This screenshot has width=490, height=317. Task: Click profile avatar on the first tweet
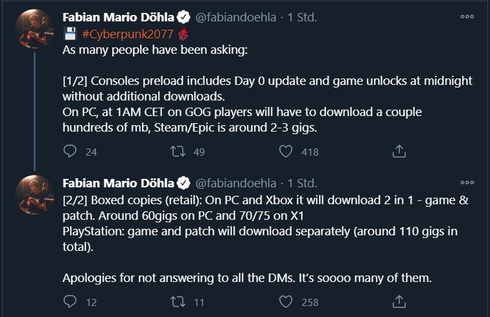(34, 29)
